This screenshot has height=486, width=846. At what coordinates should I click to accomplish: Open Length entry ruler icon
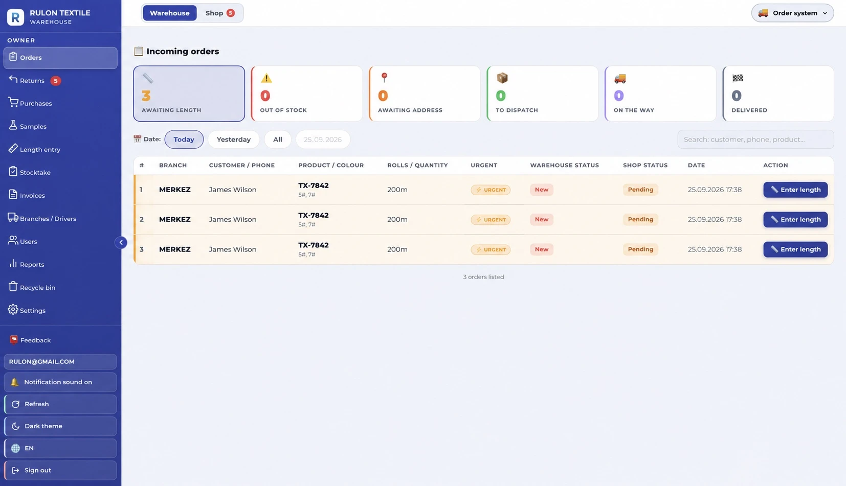(13, 149)
